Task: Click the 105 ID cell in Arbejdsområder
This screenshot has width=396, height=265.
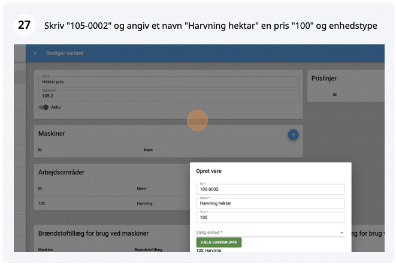Action: pos(41,203)
